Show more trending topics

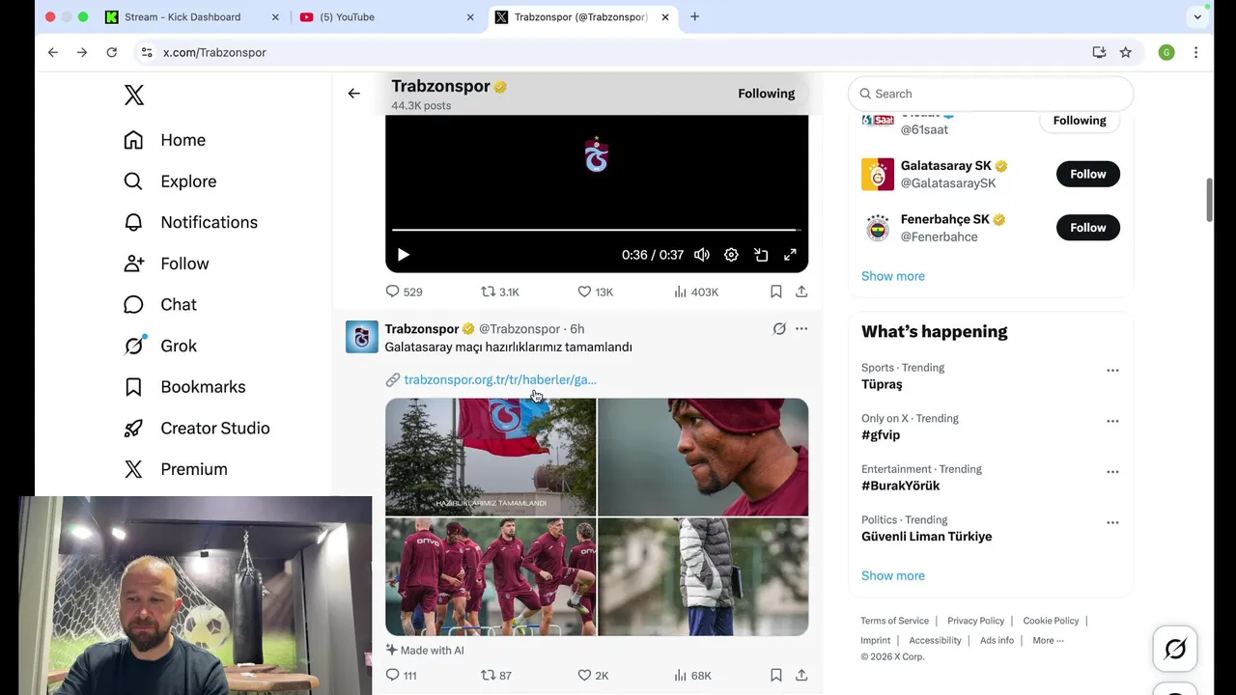(x=893, y=575)
